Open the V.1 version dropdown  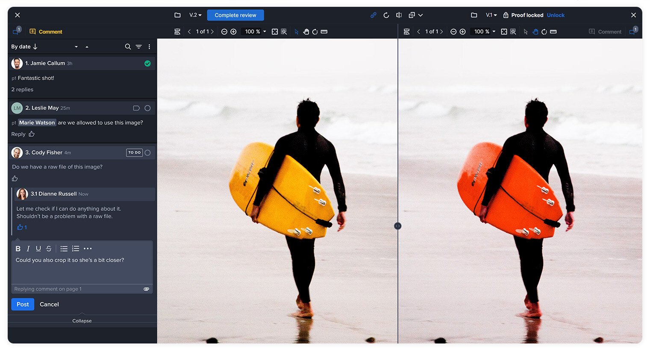click(491, 15)
